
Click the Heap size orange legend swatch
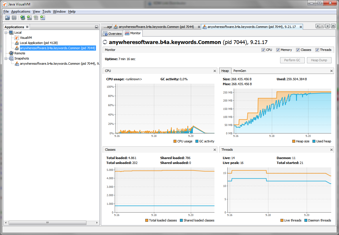pyautogui.click(x=293, y=141)
